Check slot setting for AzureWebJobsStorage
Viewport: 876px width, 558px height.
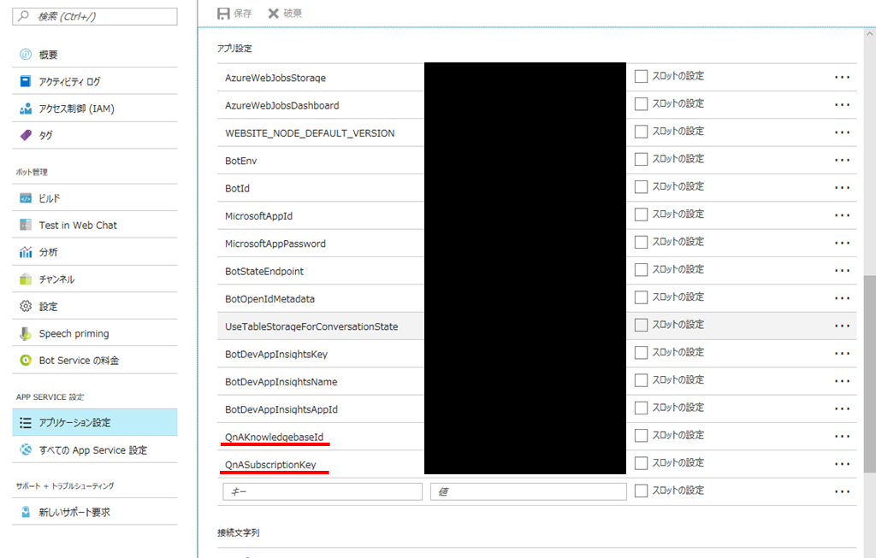click(642, 76)
